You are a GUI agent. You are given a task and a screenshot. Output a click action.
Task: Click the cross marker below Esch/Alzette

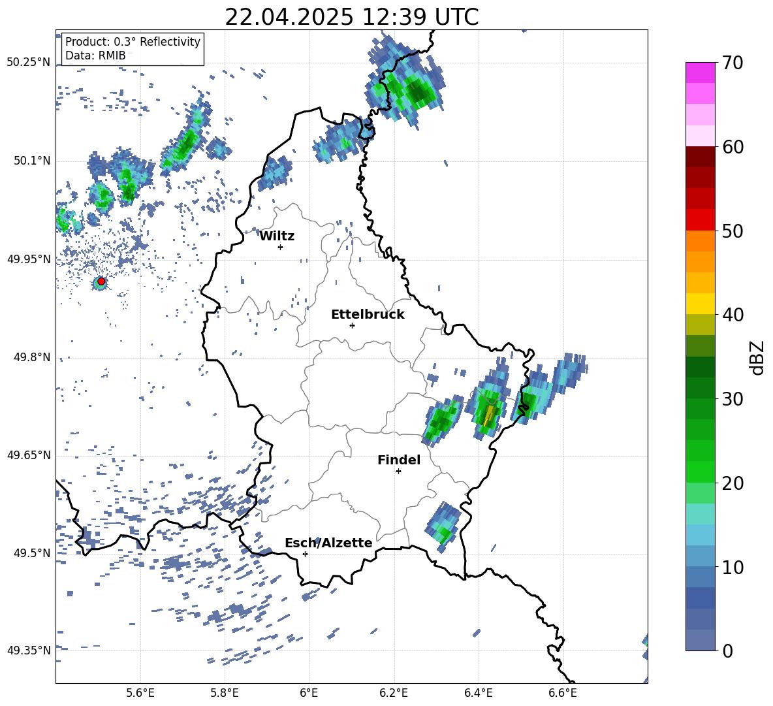tap(305, 554)
